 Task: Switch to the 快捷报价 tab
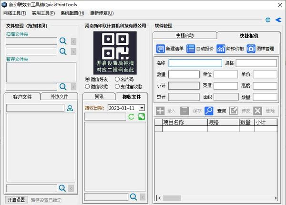[249, 36]
